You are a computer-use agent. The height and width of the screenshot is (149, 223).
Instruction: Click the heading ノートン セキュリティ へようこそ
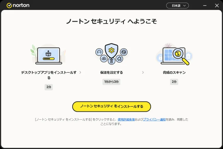coord(112,21)
